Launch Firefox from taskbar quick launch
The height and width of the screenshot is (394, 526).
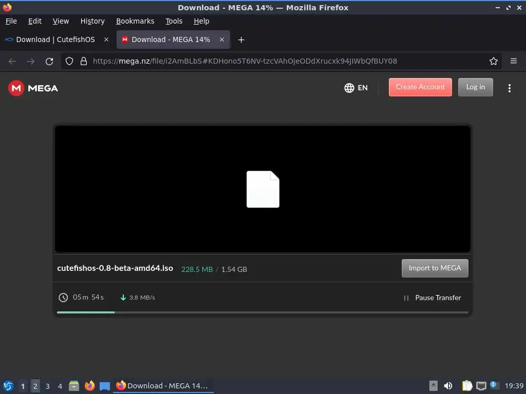click(x=89, y=386)
